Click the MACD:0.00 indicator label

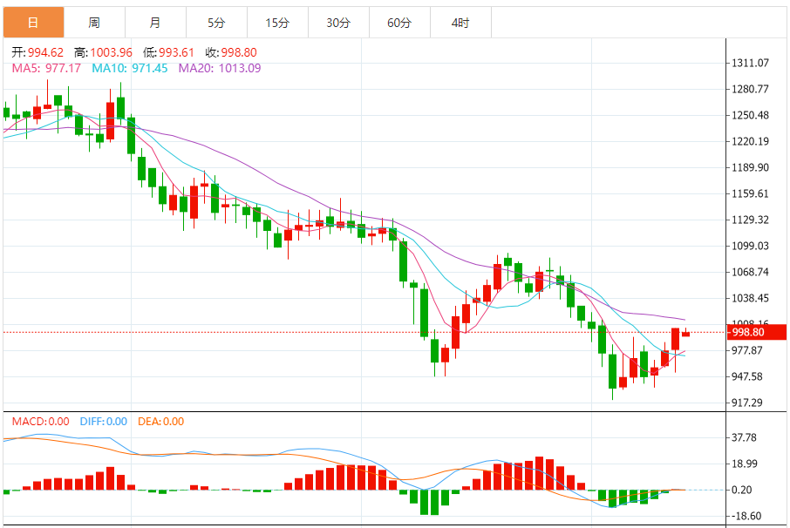point(41,422)
